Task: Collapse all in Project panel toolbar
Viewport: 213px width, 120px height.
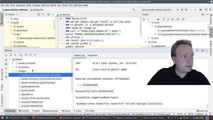Action: (43, 14)
